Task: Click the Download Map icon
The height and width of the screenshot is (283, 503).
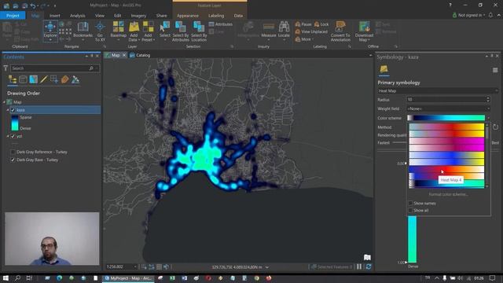Action: click(x=364, y=28)
